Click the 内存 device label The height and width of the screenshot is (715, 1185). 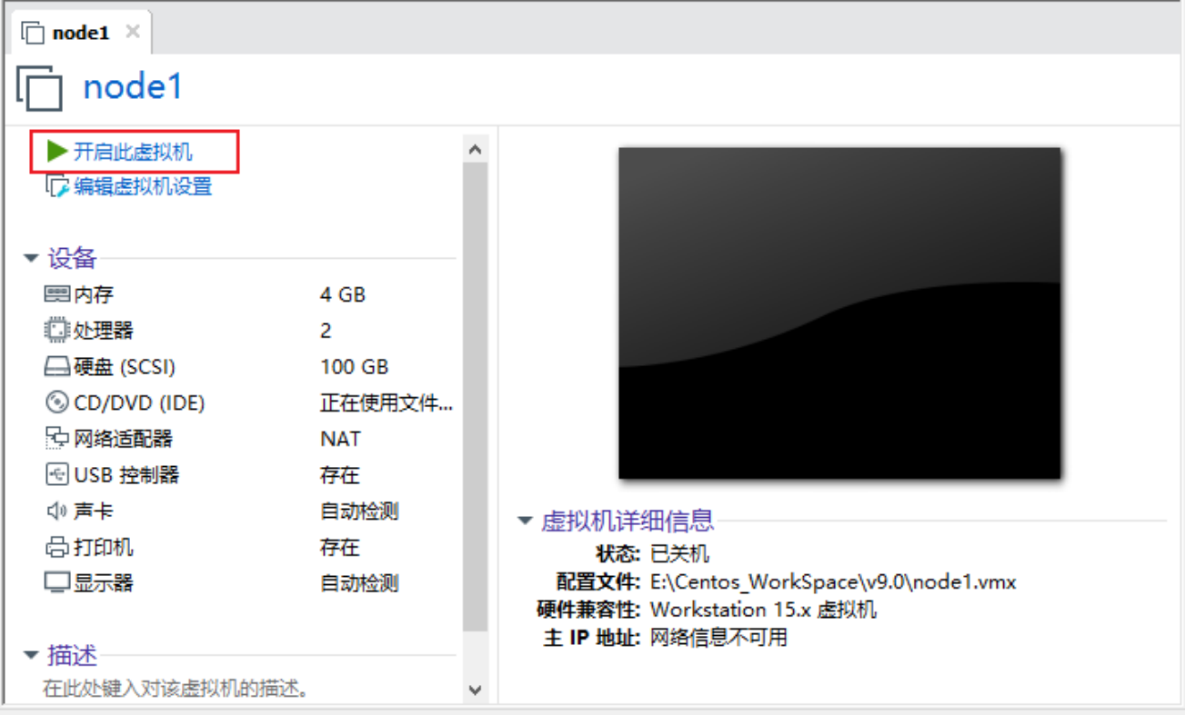pos(94,295)
